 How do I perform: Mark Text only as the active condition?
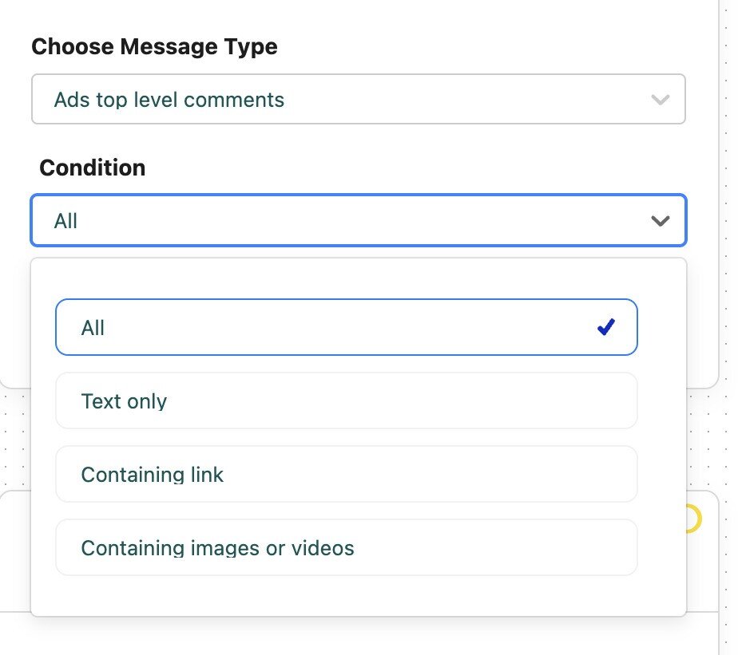point(346,400)
